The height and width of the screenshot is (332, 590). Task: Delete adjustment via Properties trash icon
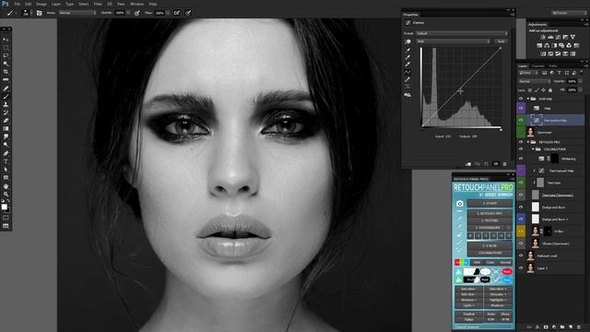pos(504,164)
